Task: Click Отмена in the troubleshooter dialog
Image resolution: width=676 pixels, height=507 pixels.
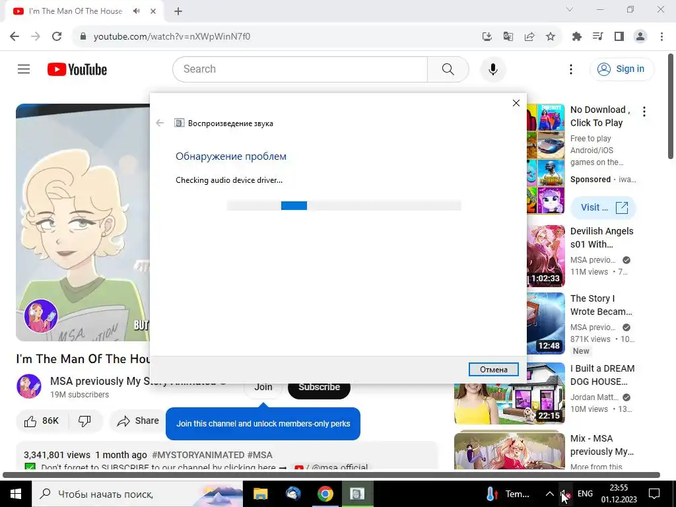Action: pos(494,370)
